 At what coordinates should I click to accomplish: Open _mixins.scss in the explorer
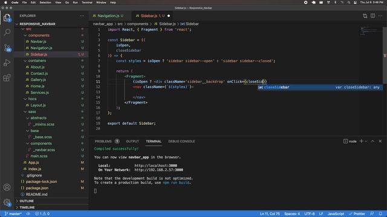coord(51,124)
